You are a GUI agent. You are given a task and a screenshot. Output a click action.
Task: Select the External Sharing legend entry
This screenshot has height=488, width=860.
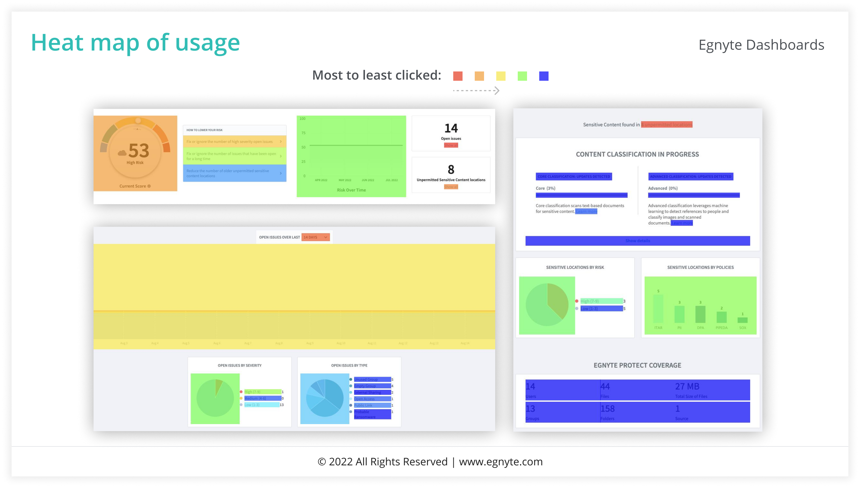(x=372, y=392)
